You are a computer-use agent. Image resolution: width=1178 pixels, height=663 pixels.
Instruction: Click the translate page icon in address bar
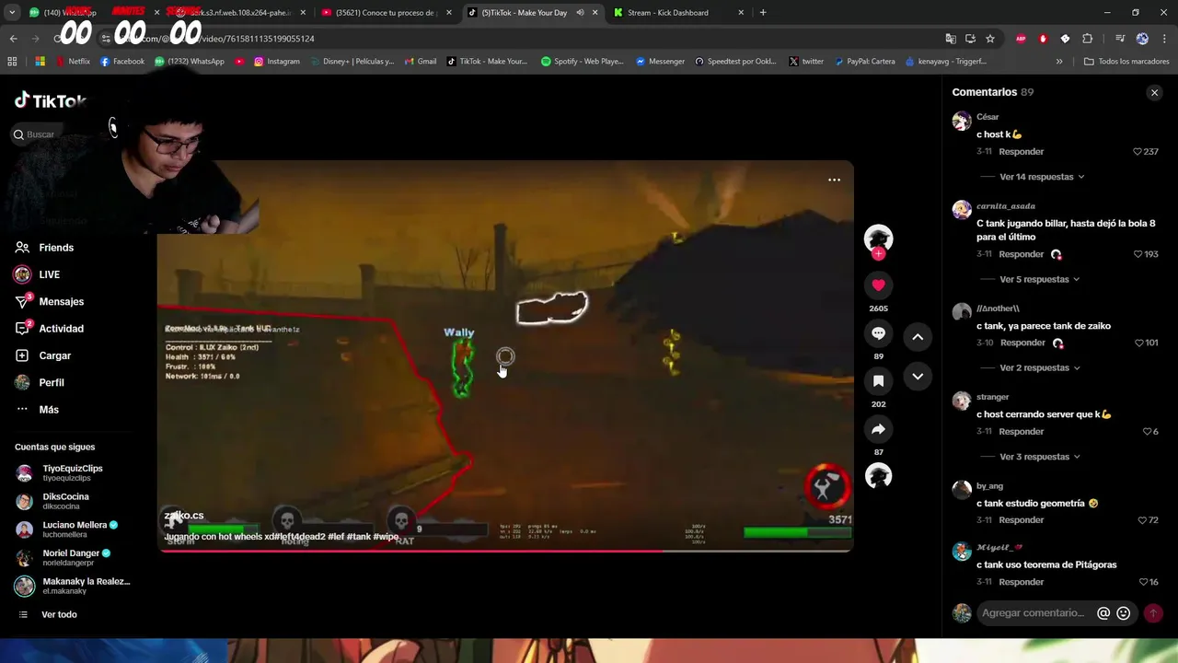[x=951, y=39]
